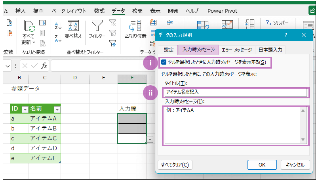The width and height of the screenshot is (316, 180).
Task: Open the Advanced filter icon
Action: [112, 43]
